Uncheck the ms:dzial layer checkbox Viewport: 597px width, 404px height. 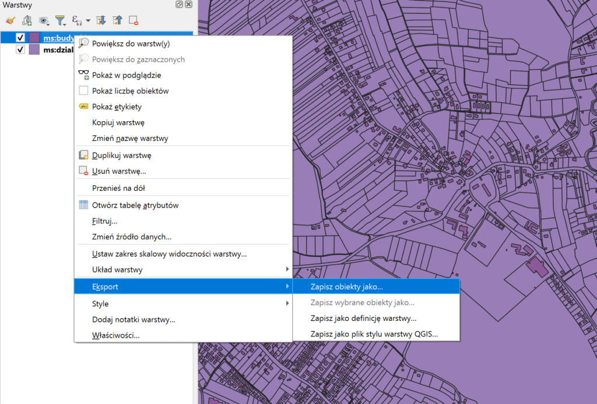pyautogui.click(x=20, y=49)
